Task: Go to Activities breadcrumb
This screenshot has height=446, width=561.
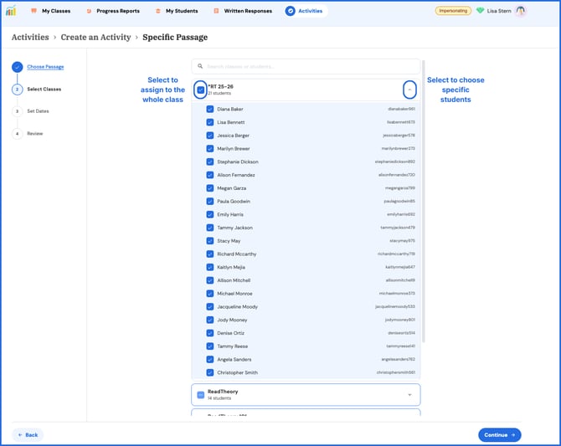Action: click(x=30, y=37)
